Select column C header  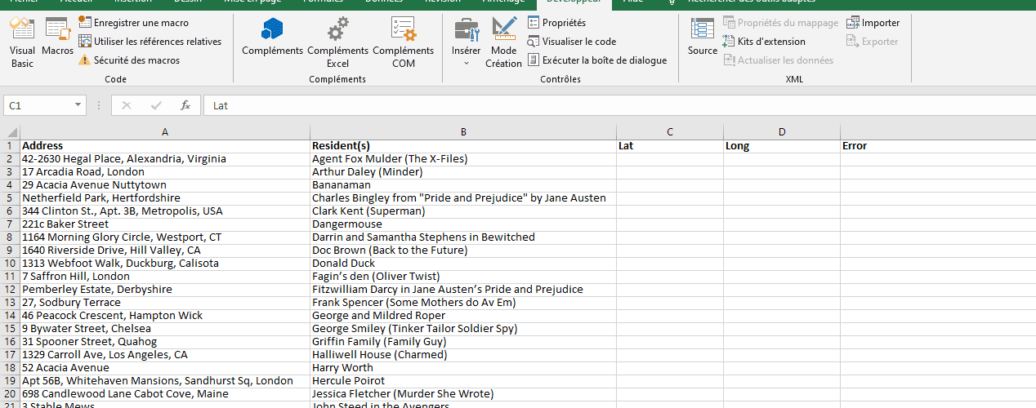coord(670,132)
